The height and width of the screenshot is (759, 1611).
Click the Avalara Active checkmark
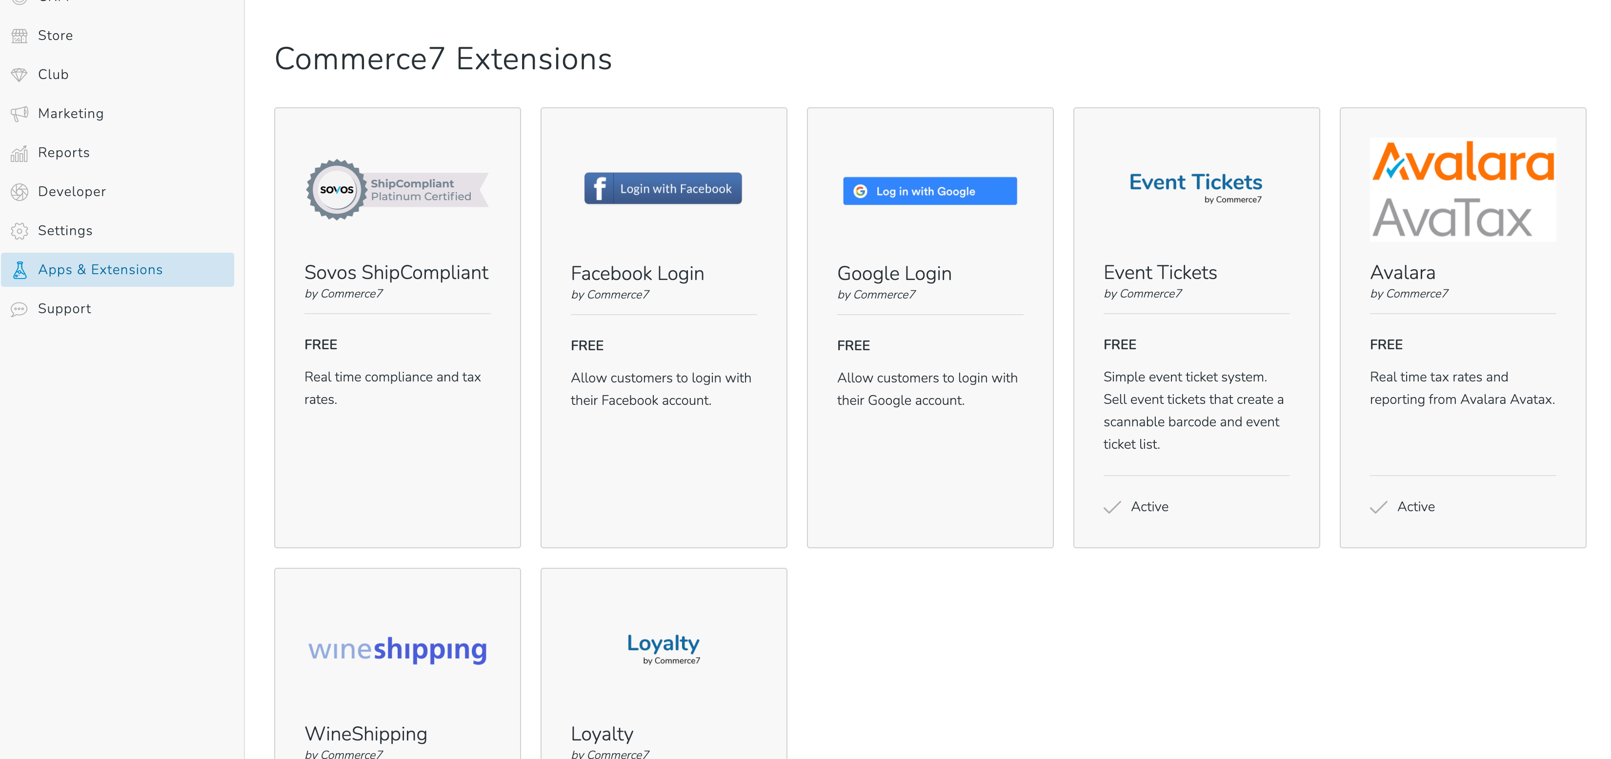1378,507
